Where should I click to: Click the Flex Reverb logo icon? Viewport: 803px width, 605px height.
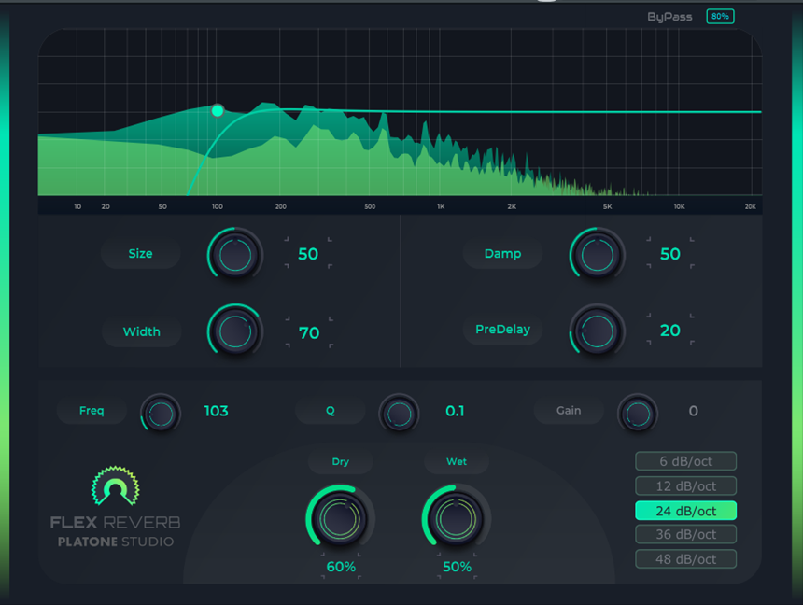[115, 486]
